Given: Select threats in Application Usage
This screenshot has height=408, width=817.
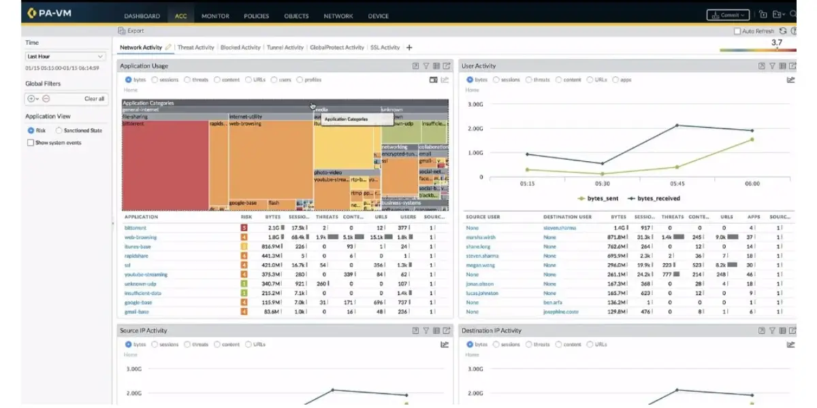Looking at the screenshot, I should (x=186, y=80).
